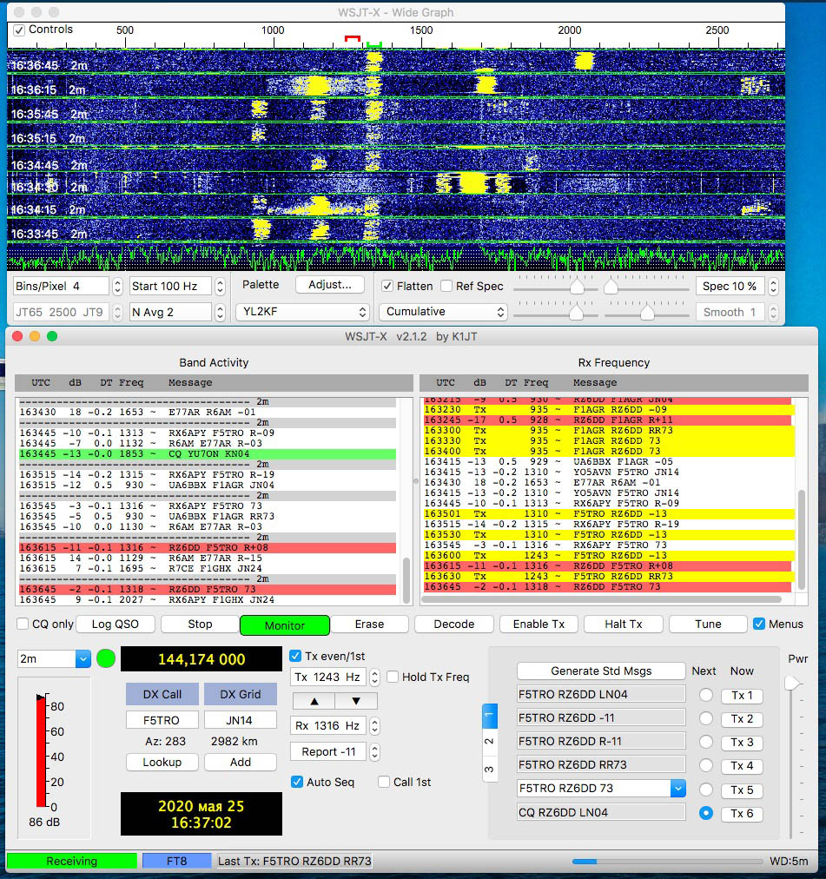Click the up arrow to set Tx from Rx
The height and width of the screenshot is (879, 826).
pyautogui.click(x=314, y=701)
